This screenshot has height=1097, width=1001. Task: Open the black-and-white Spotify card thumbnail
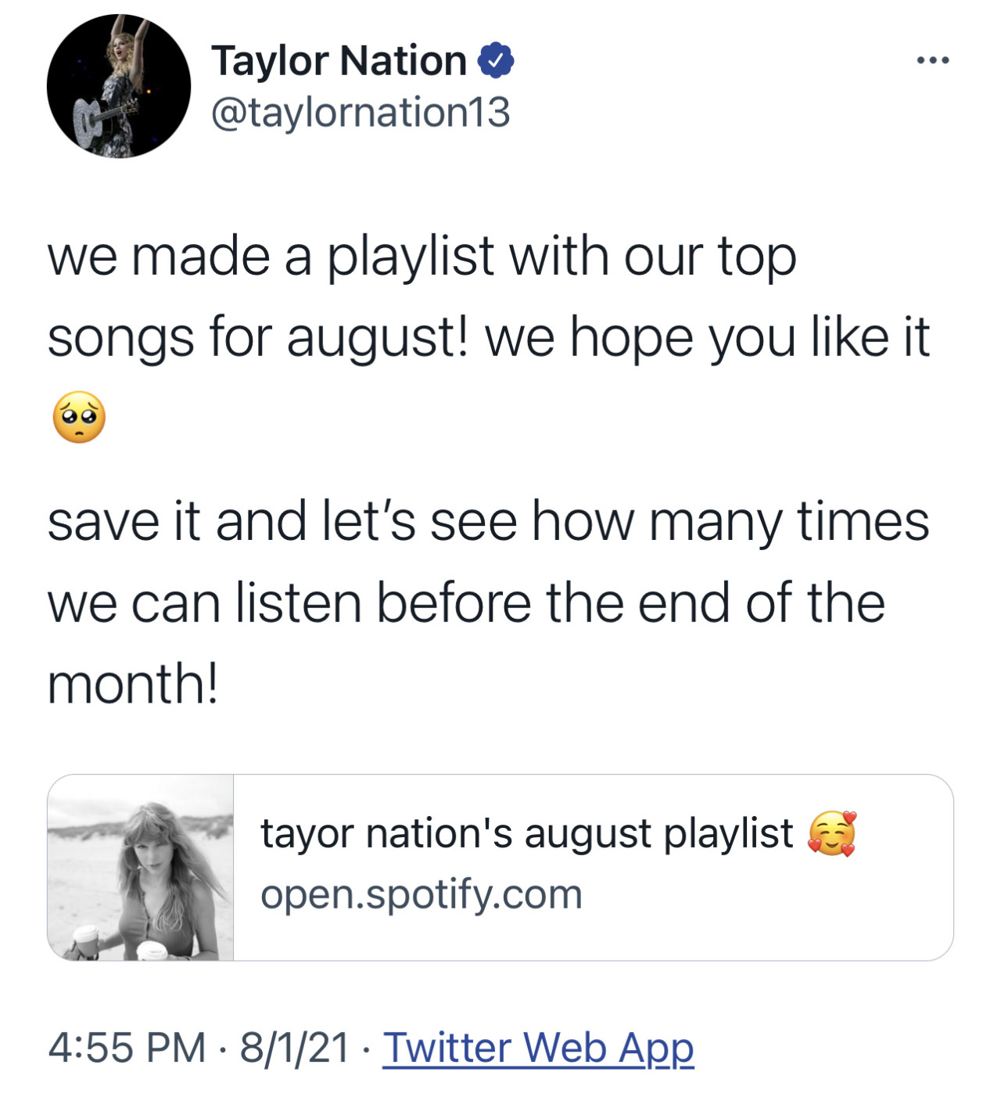coord(141,868)
